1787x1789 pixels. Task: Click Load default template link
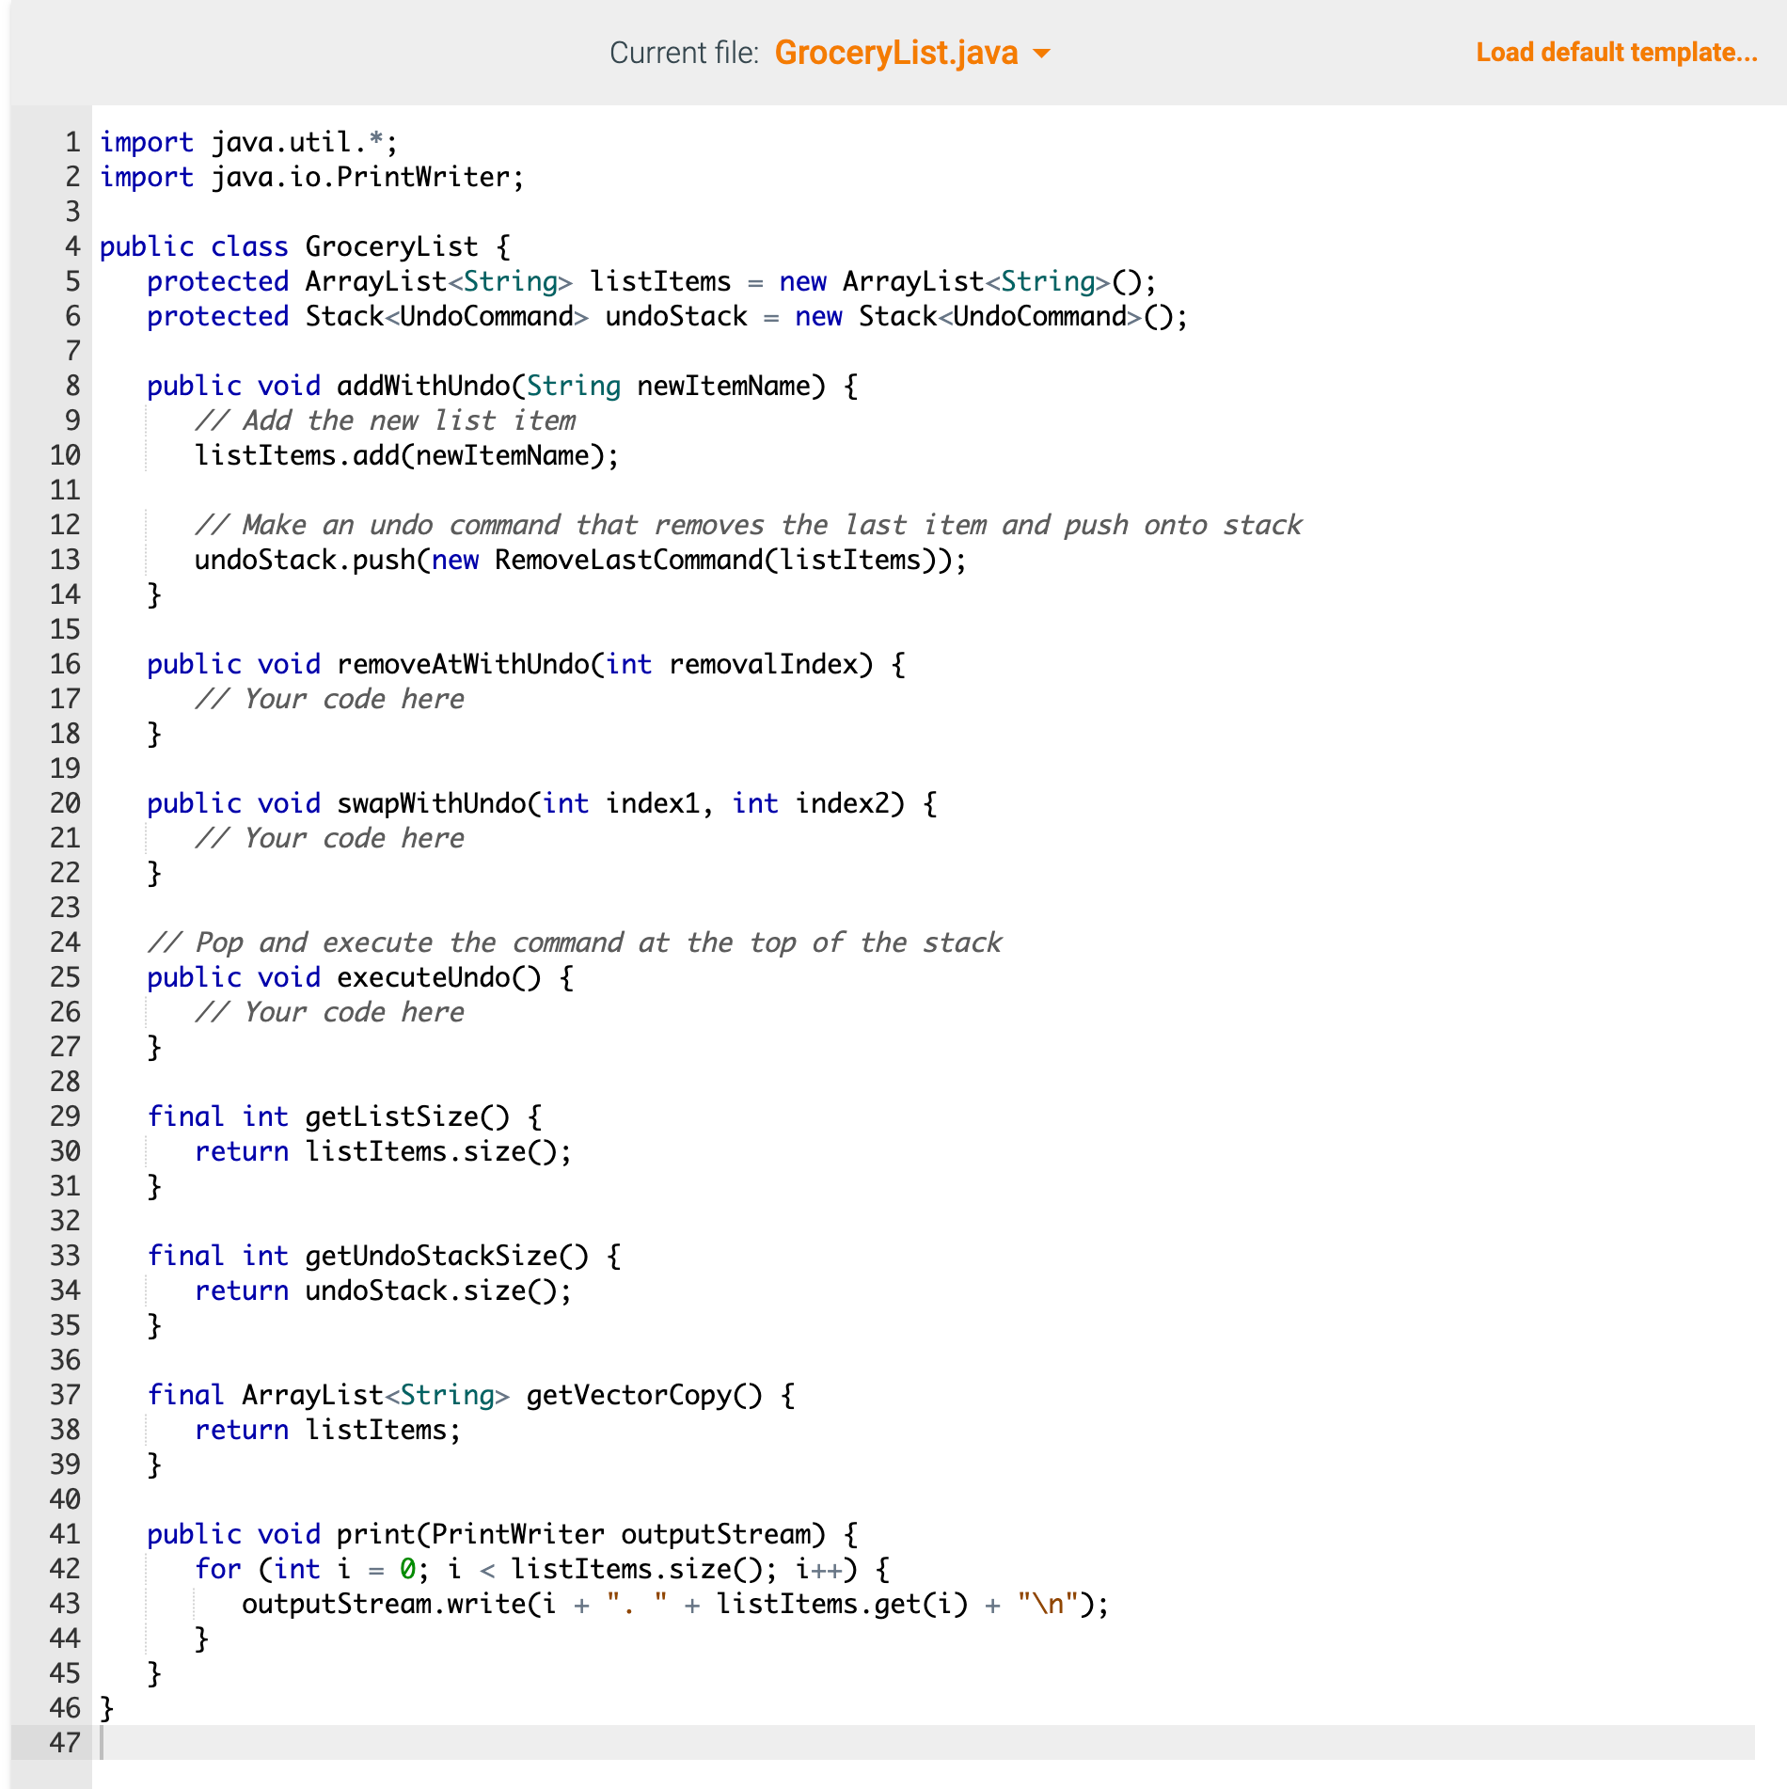click(1616, 53)
